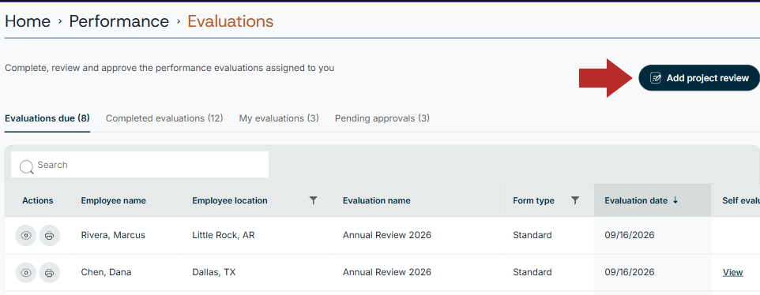
Task: Open the Evaluations due (8) tab
Action: click(47, 118)
